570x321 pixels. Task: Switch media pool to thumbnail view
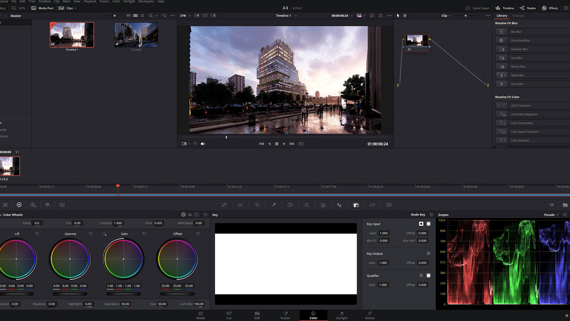[x=135, y=16]
